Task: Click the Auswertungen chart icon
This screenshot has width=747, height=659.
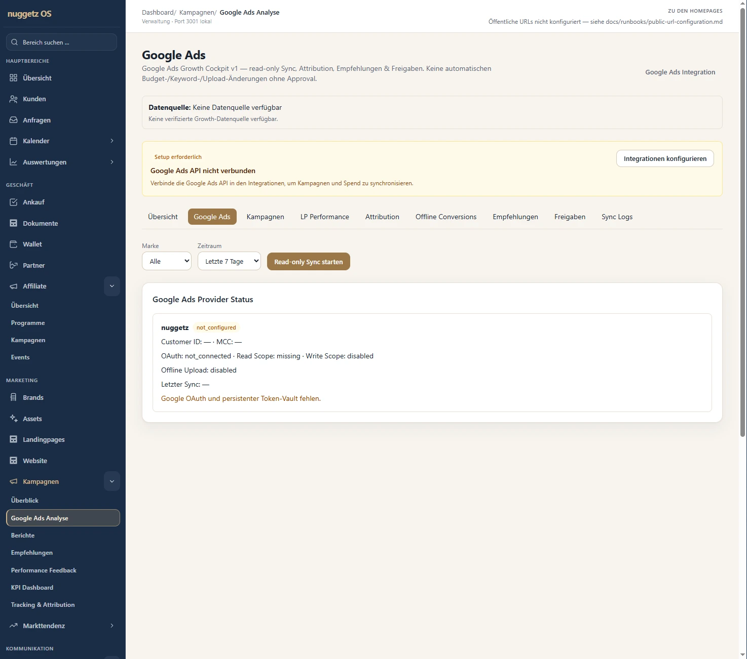Action: point(14,162)
